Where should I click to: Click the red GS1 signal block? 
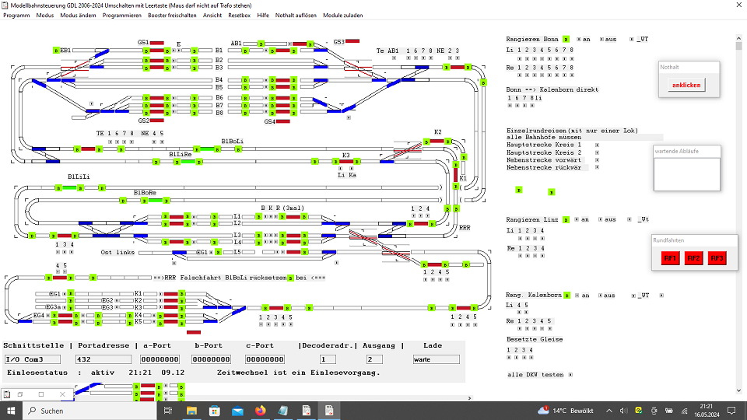(156, 43)
